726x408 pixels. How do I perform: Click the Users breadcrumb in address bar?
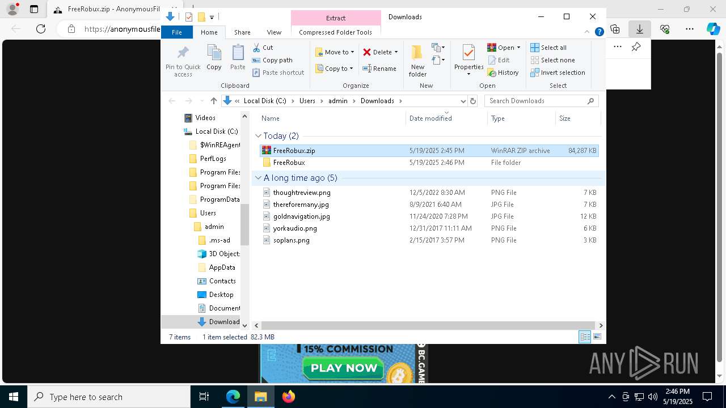307,101
